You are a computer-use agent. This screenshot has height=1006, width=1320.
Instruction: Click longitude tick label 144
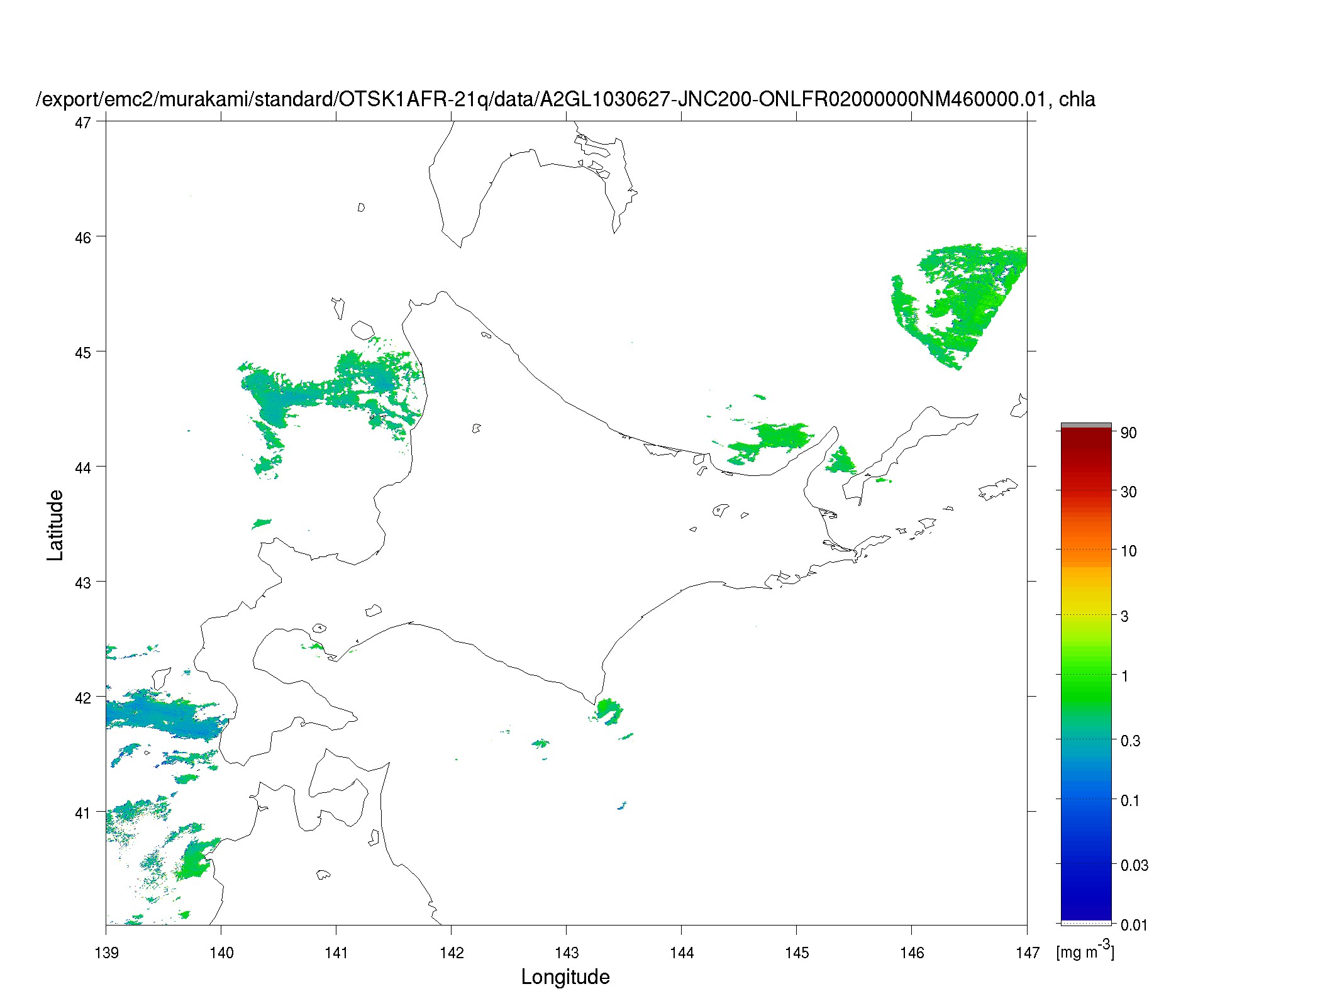(x=682, y=953)
